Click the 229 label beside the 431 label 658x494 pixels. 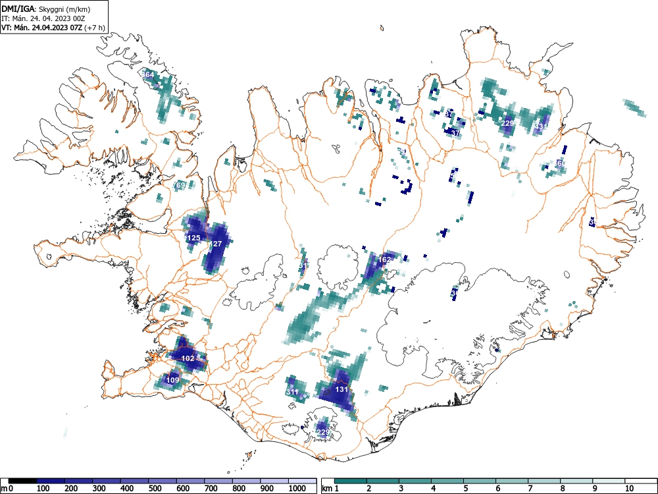tap(507, 123)
